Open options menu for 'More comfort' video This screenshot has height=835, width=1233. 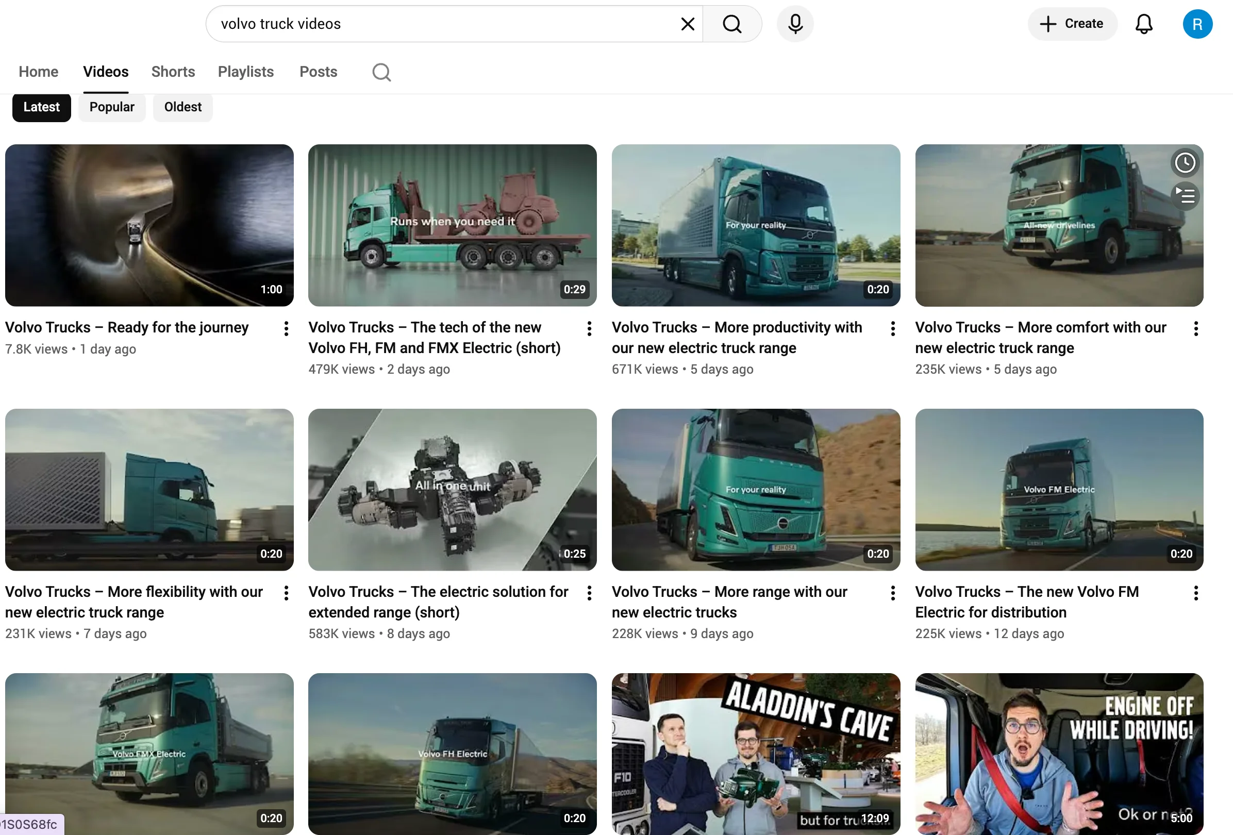pos(1196,329)
